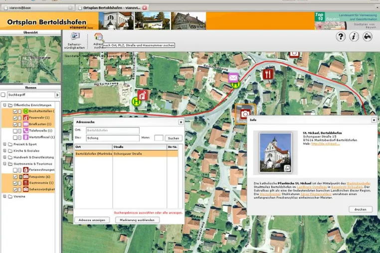Click the Sehenswürdigkeiten camera legend icon

click(26, 189)
